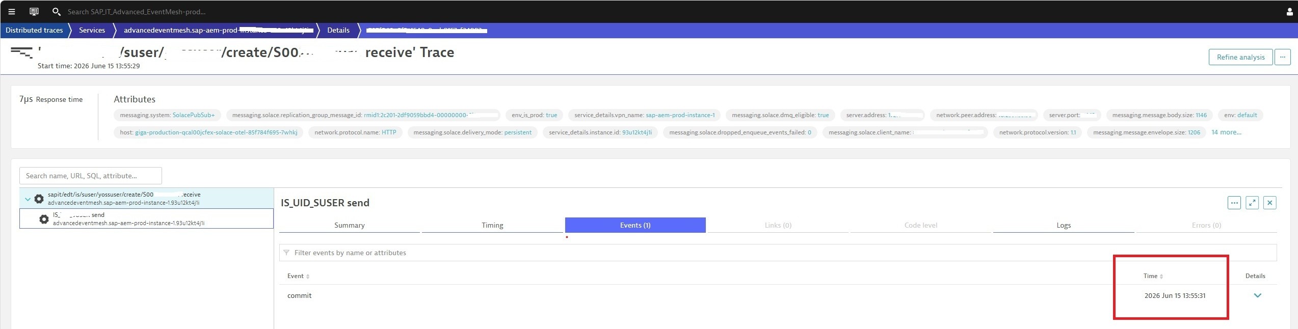Expand details of the commit event

[1257, 295]
